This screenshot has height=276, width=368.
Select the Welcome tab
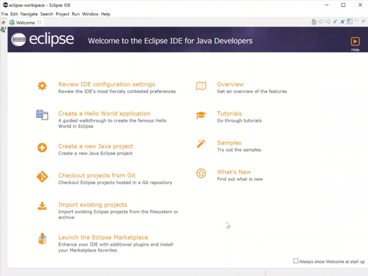(x=25, y=23)
